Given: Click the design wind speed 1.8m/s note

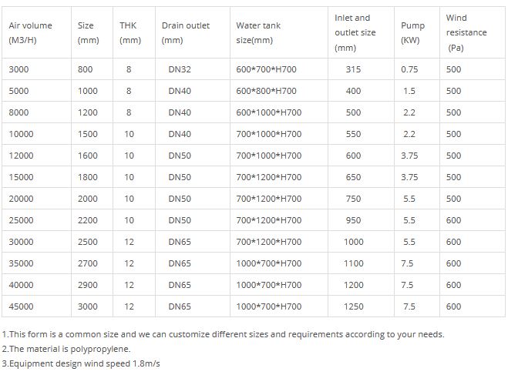Looking at the screenshot, I should [x=85, y=363].
